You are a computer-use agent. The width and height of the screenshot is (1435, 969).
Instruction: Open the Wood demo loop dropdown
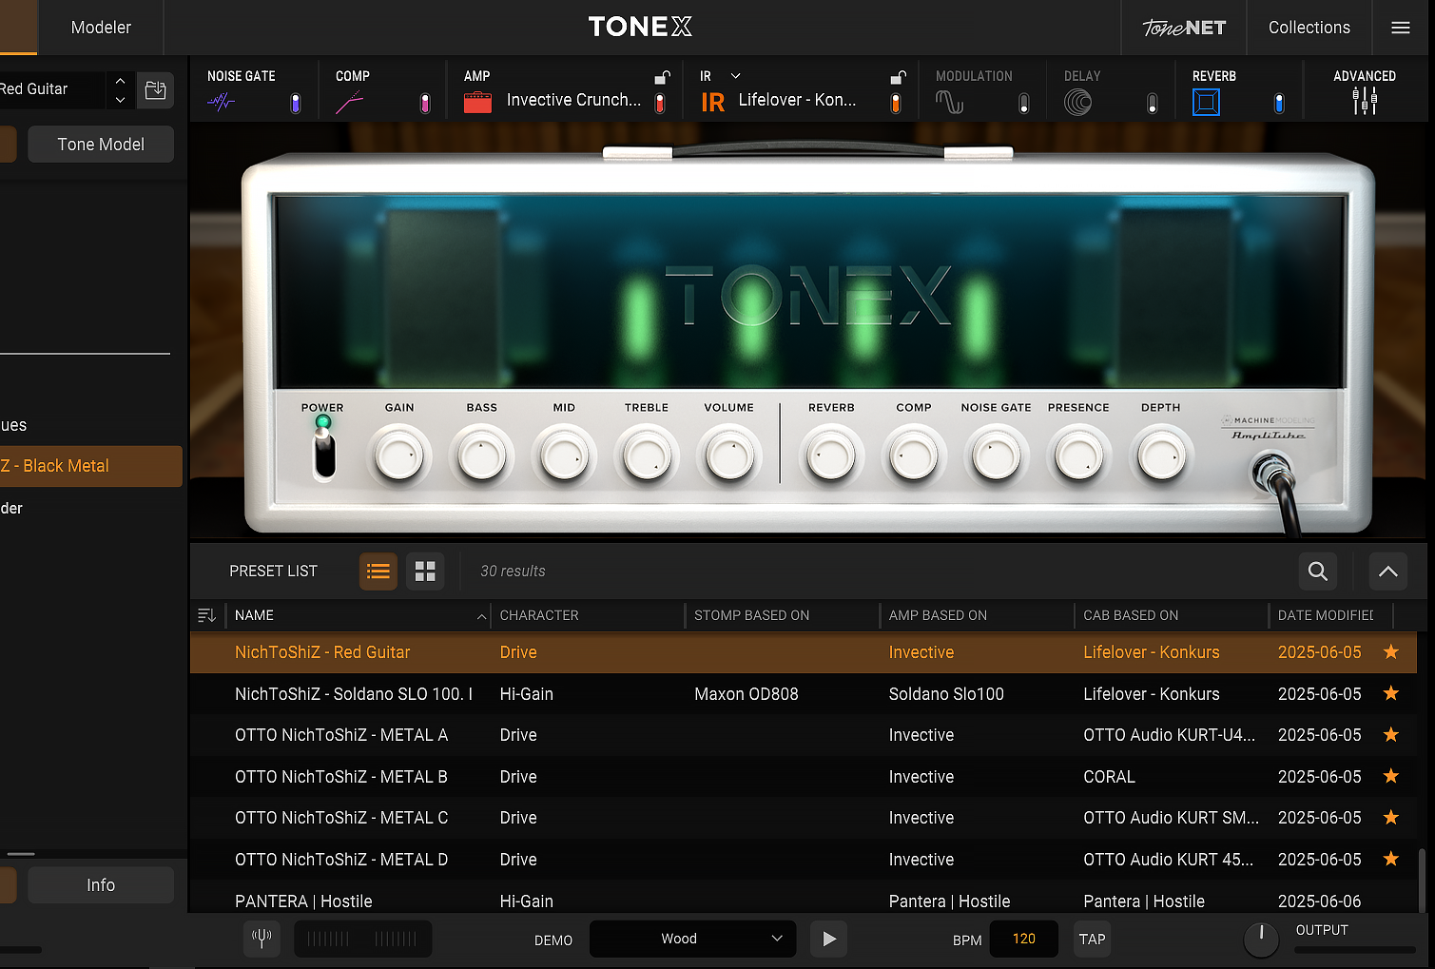[692, 939]
